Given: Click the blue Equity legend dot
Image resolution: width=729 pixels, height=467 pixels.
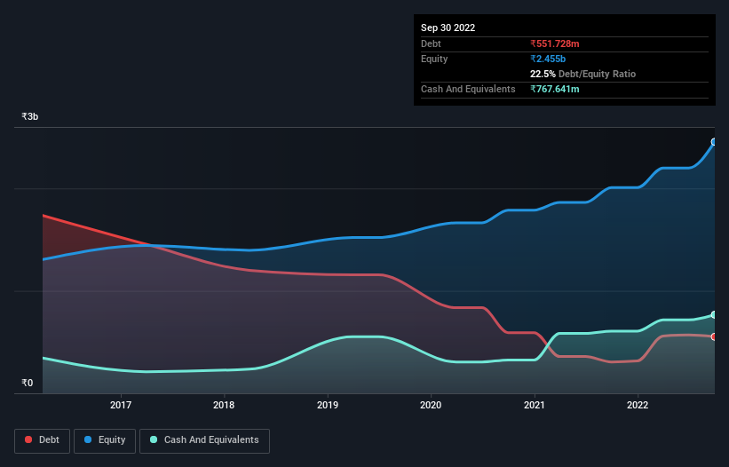Looking at the screenshot, I should tap(88, 439).
